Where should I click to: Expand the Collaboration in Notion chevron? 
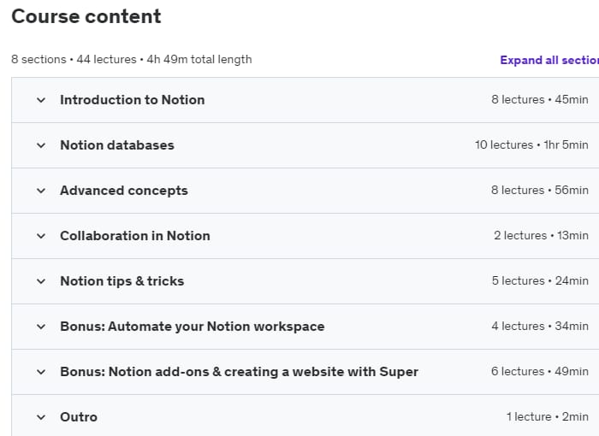[41, 236]
